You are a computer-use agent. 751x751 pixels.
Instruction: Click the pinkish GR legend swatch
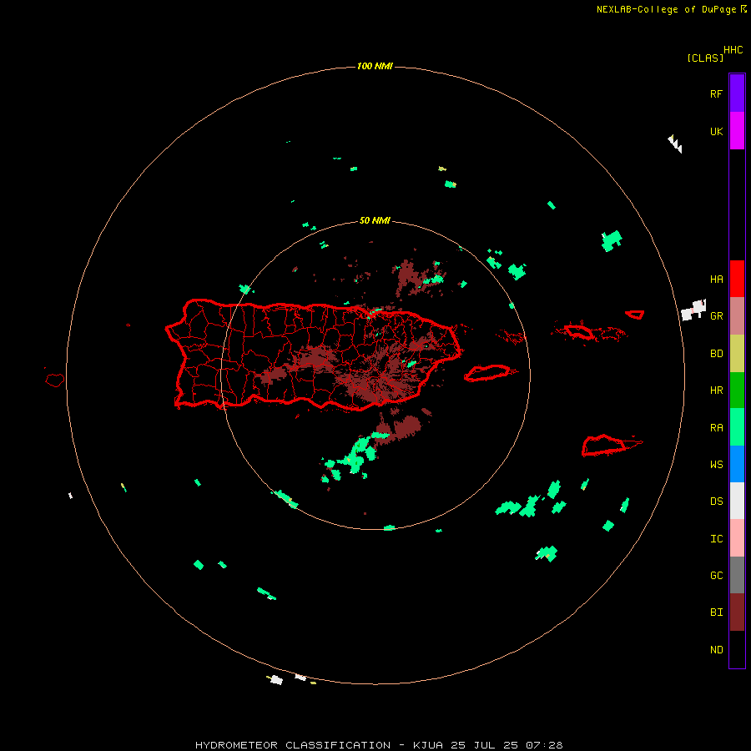(737, 316)
